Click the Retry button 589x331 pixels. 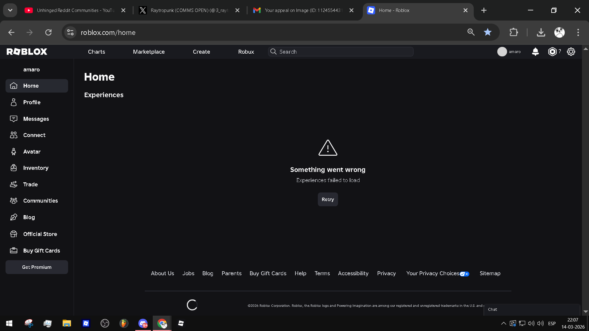tap(328, 199)
